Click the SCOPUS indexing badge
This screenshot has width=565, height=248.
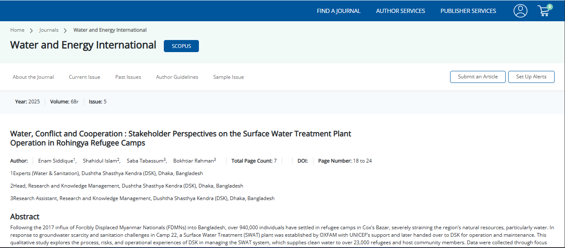pos(181,46)
